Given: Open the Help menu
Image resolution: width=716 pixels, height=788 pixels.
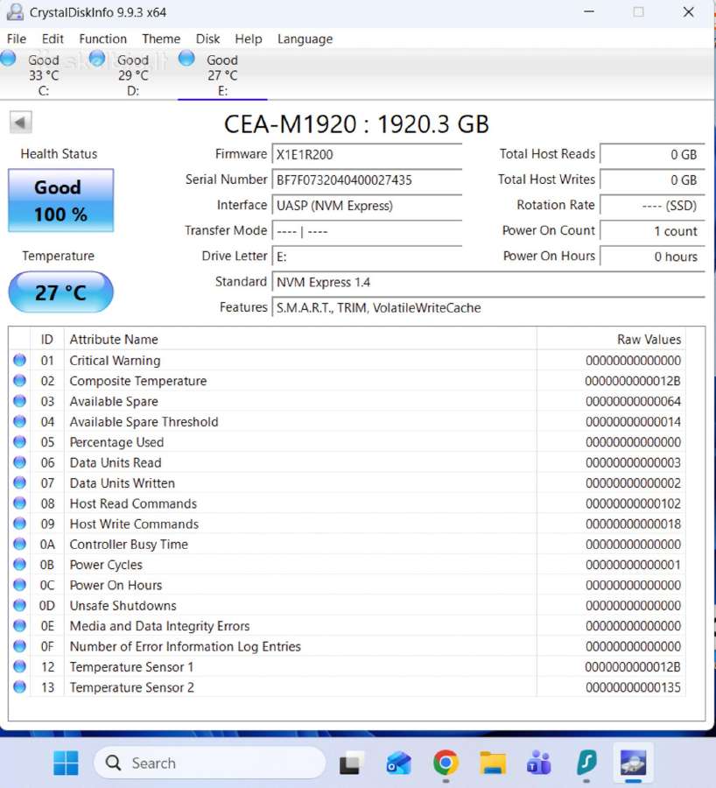Looking at the screenshot, I should point(249,39).
